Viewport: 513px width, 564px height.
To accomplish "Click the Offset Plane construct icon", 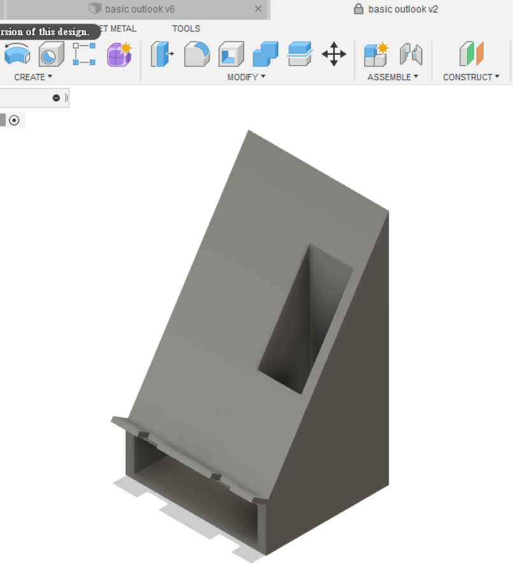I will pyautogui.click(x=472, y=54).
